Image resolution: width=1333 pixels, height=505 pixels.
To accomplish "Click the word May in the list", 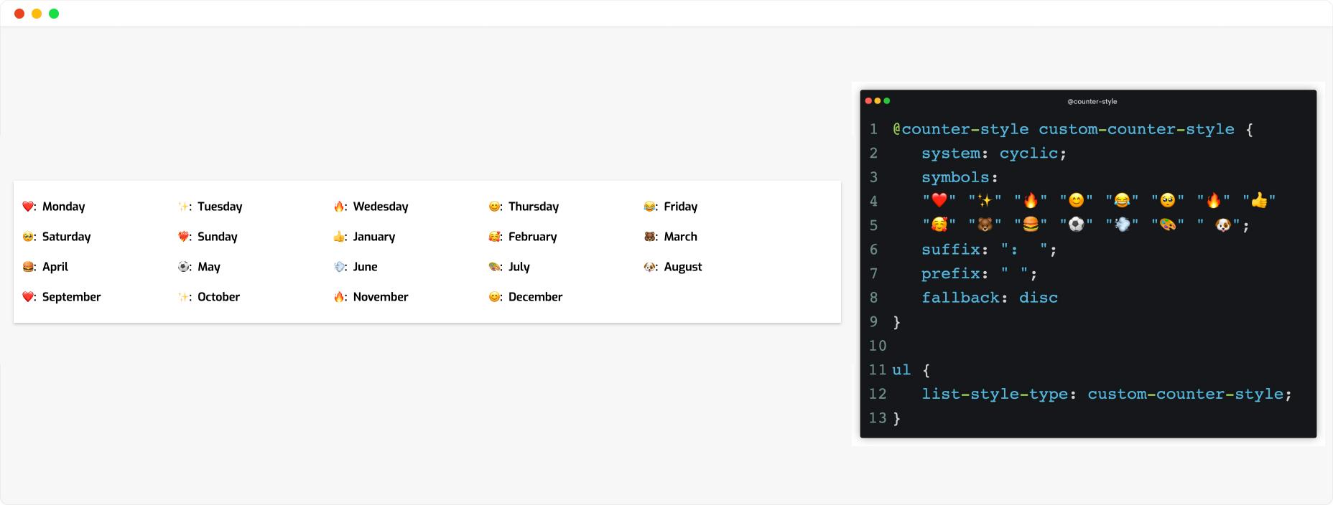I will pos(209,267).
